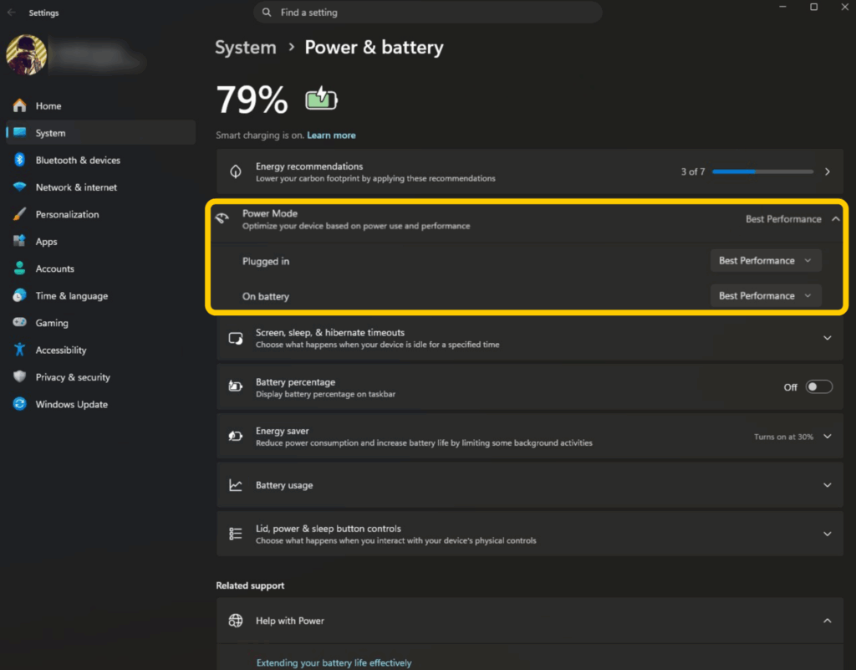Click the '3 of 7' recommendations count
This screenshot has height=670, width=856.
(x=693, y=171)
